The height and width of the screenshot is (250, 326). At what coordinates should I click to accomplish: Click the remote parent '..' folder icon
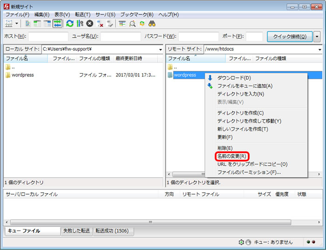[x=170, y=67]
